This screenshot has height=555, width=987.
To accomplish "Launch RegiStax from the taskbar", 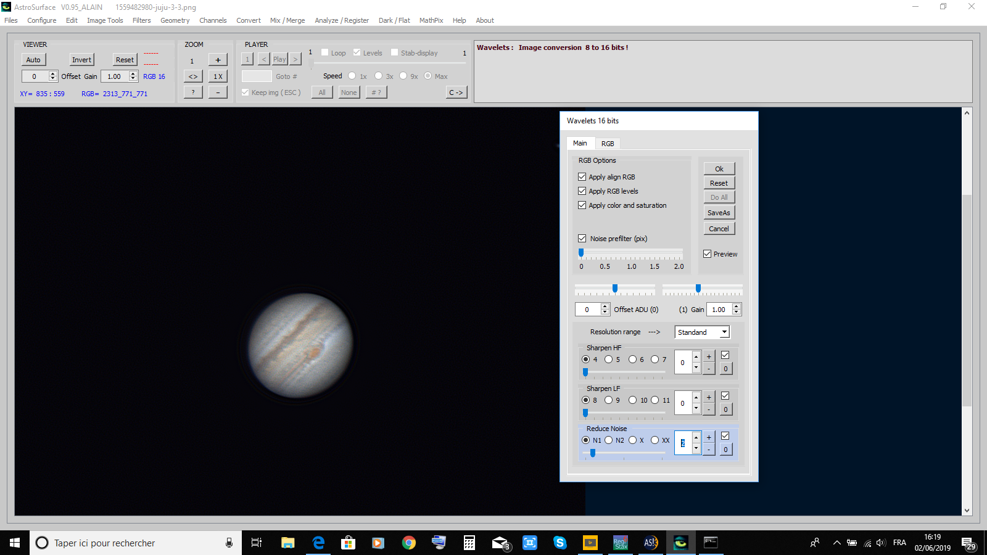I will [620, 543].
